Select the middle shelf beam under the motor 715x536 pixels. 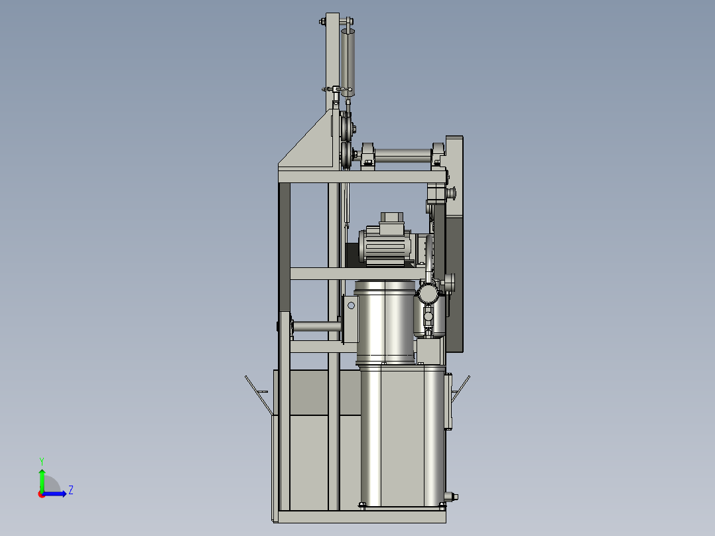pyautogui.click(x=358, y=274)
